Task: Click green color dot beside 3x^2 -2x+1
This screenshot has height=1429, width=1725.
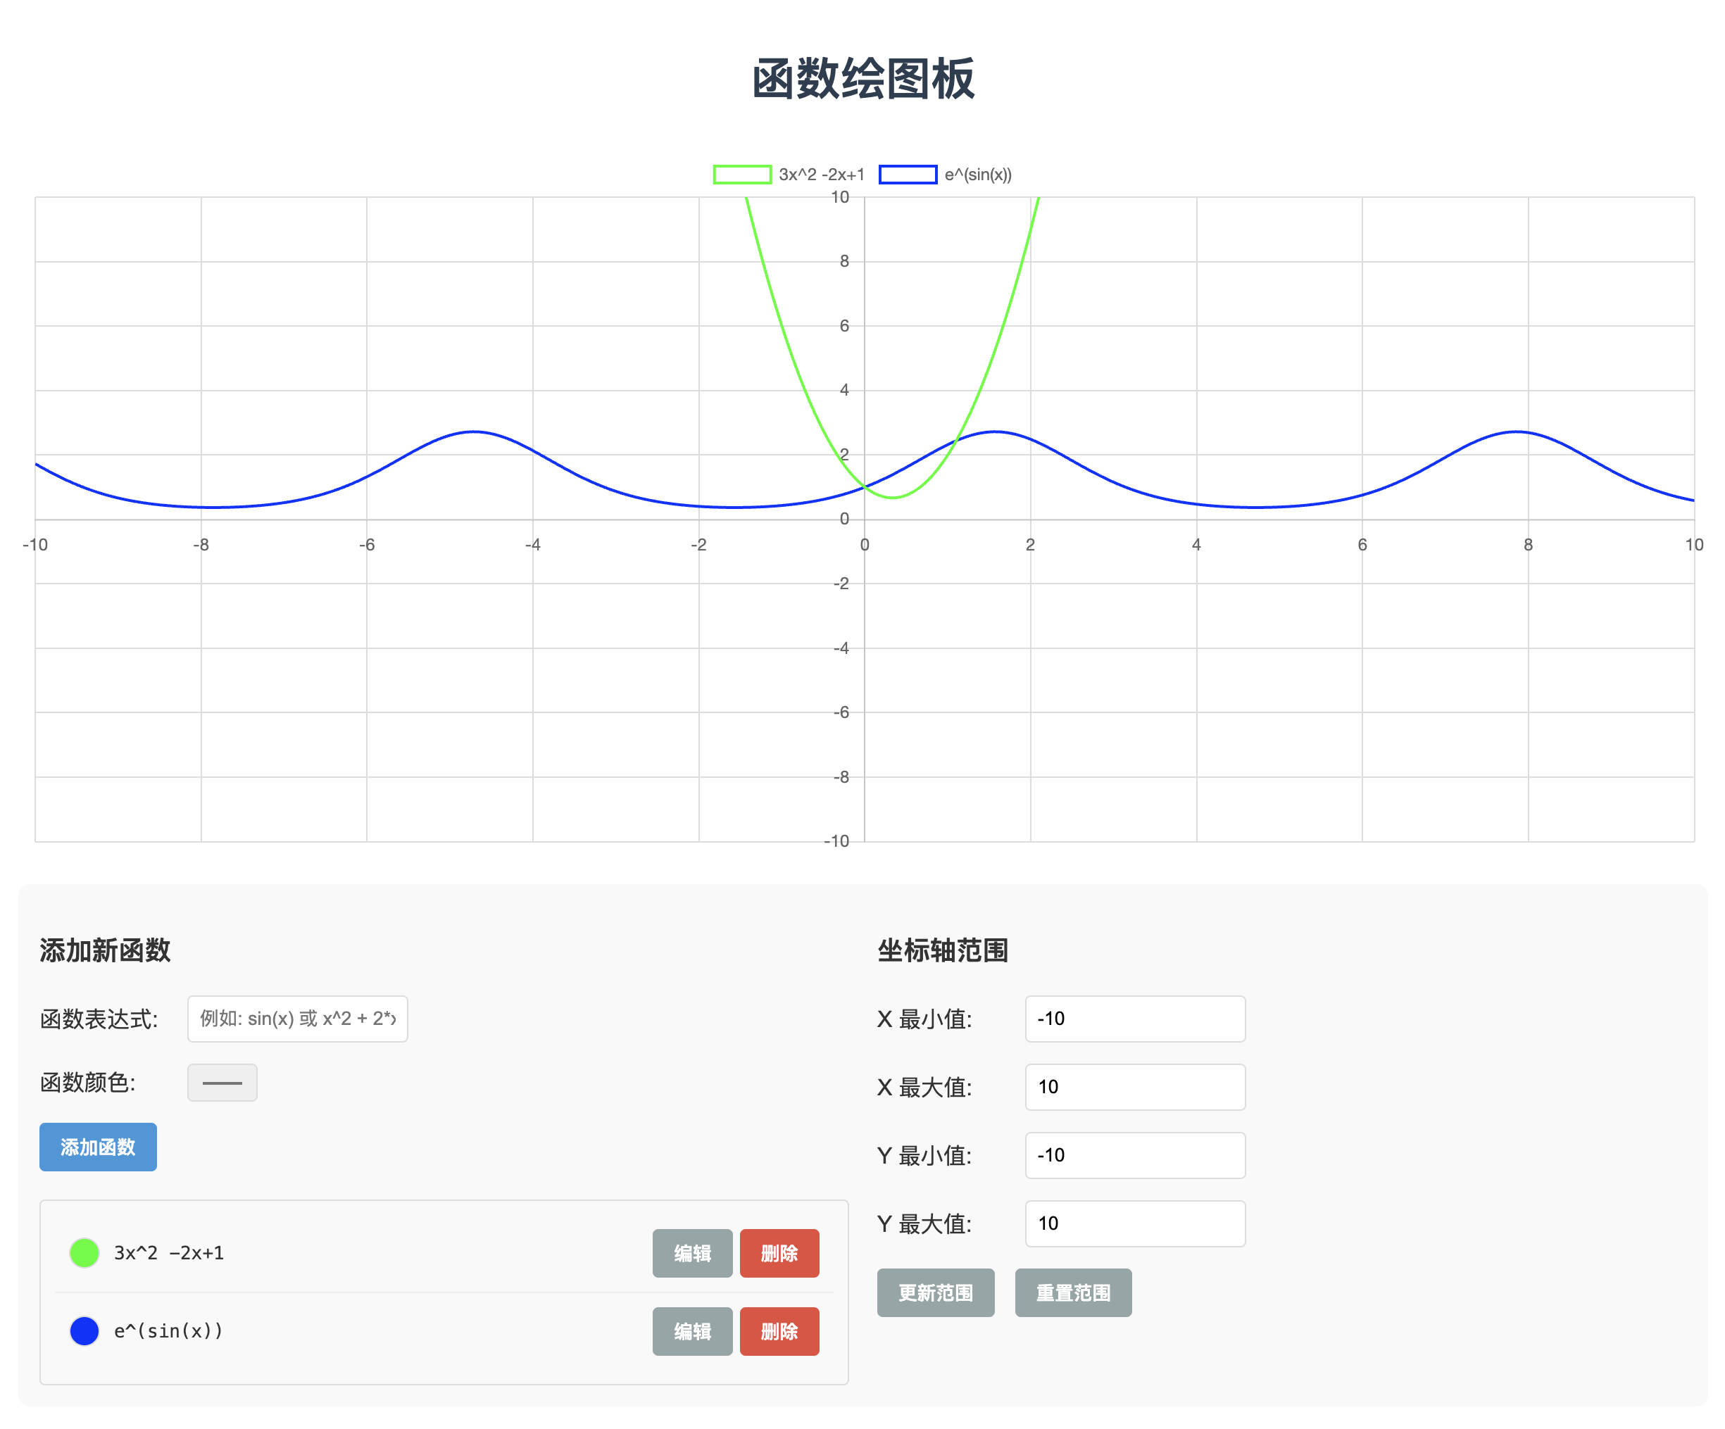Action: (x=84, y=1253)
